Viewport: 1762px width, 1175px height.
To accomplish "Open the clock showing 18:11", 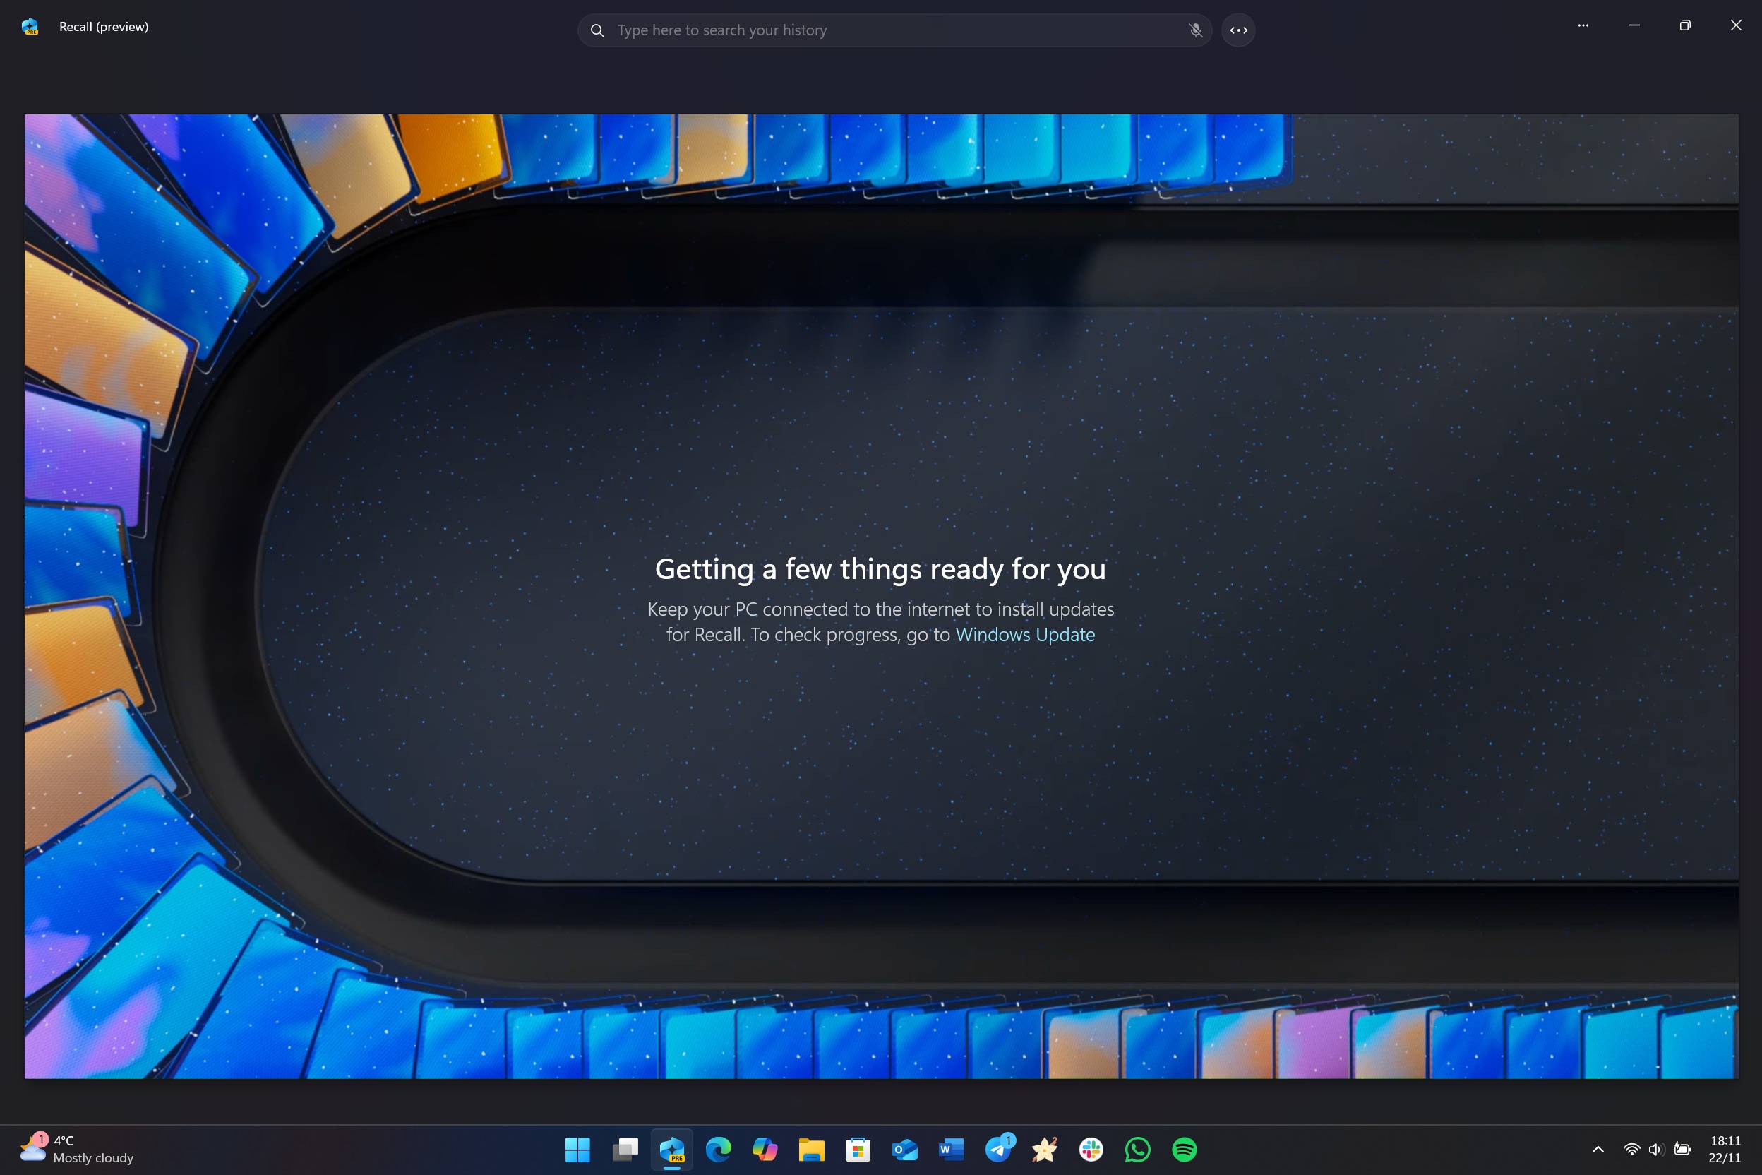I will click(1725, 1150).
